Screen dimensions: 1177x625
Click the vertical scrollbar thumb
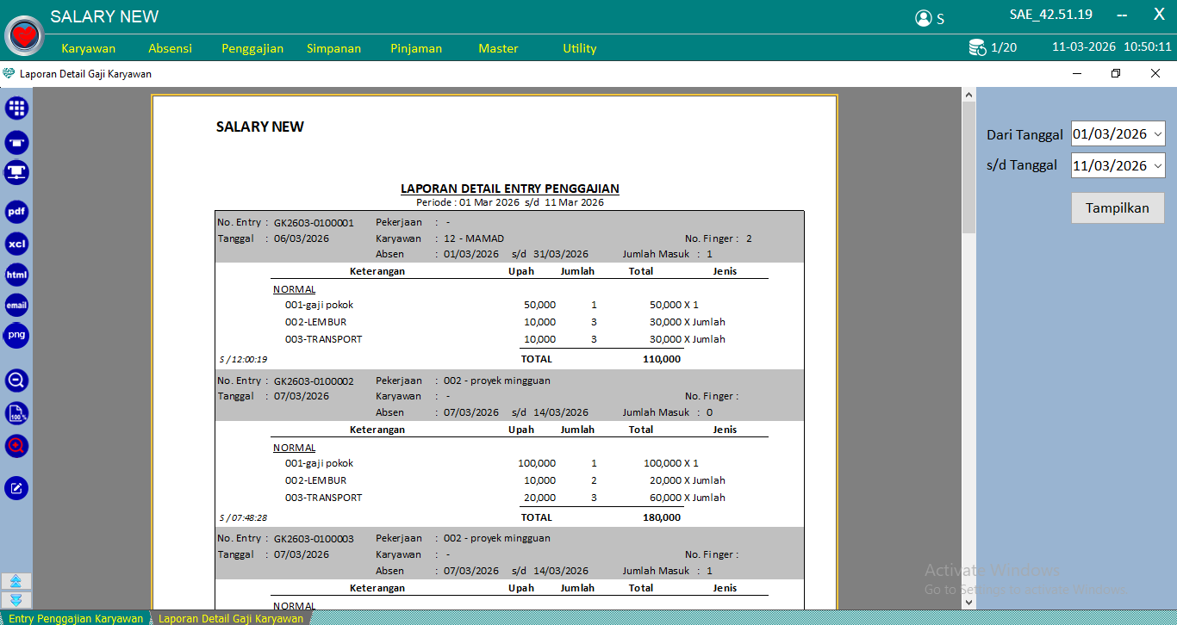click(x=968, y=168)
